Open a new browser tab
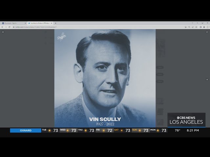Image resolution: width=210 pixels, height=157 pixels. click(x=55, y=23)
